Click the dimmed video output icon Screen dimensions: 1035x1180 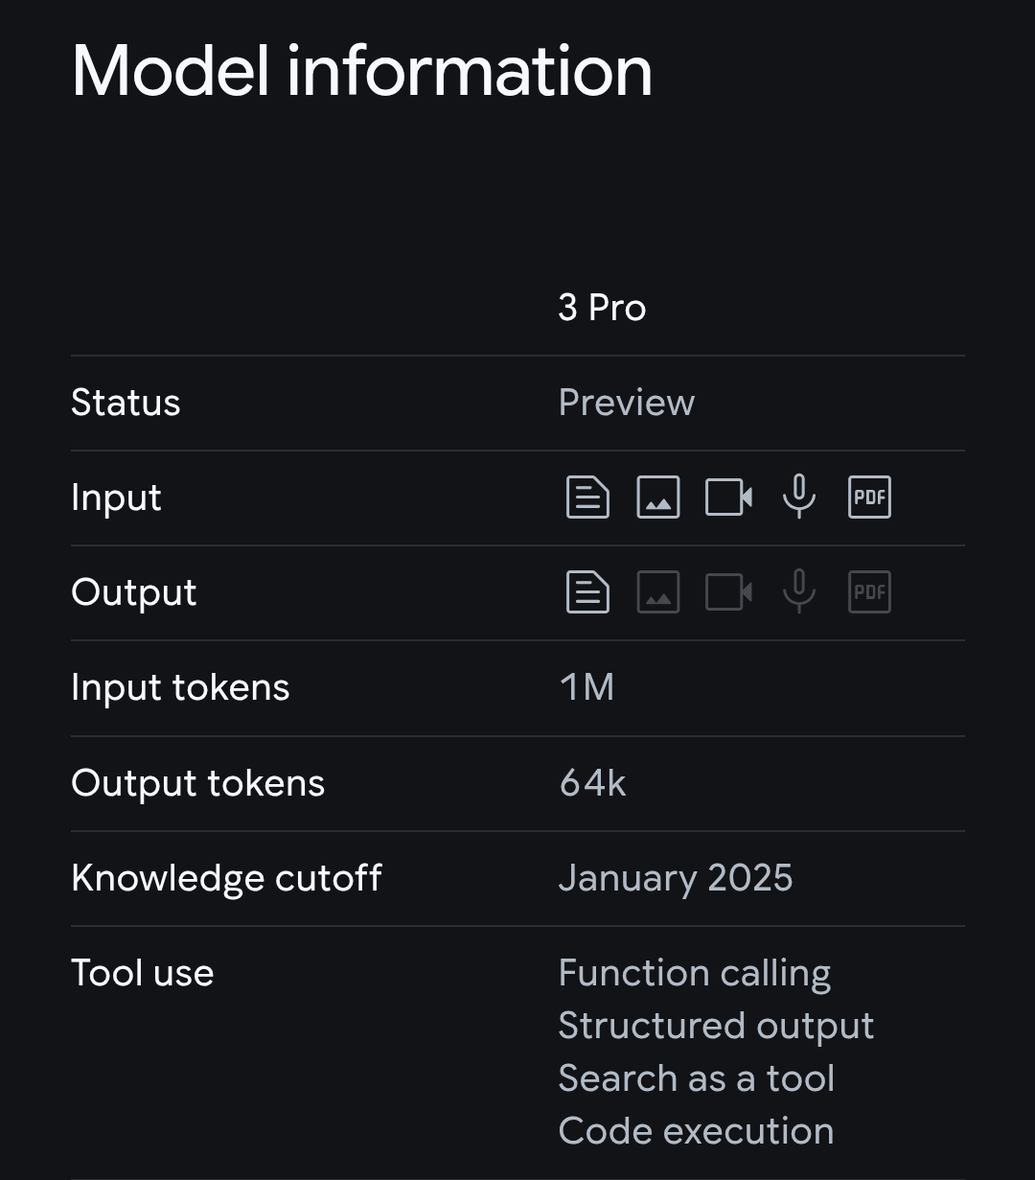pos(728,592)
